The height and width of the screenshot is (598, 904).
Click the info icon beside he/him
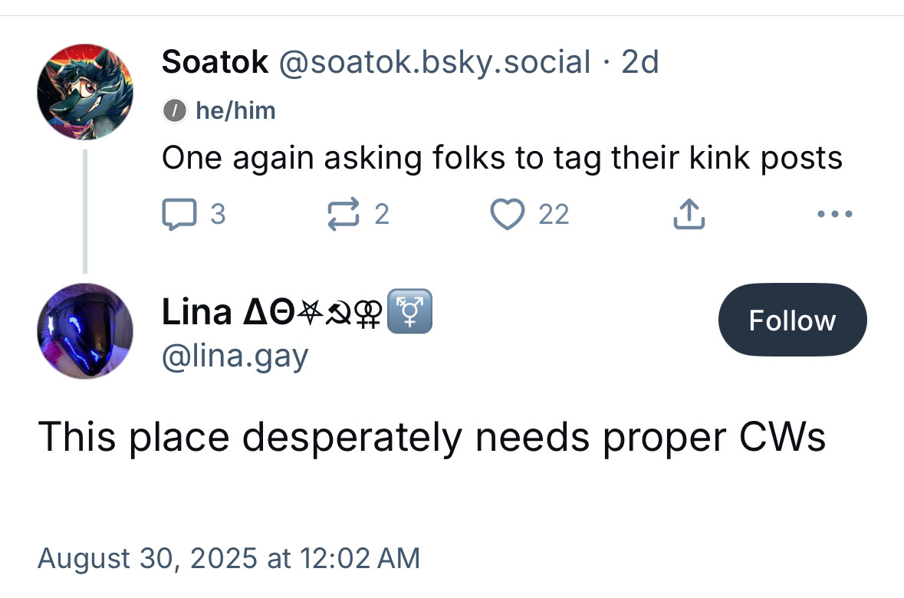point(174,111)
